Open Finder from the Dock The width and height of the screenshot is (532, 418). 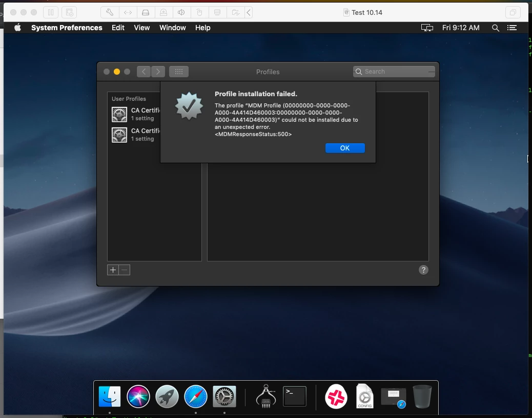click(110, 397)
